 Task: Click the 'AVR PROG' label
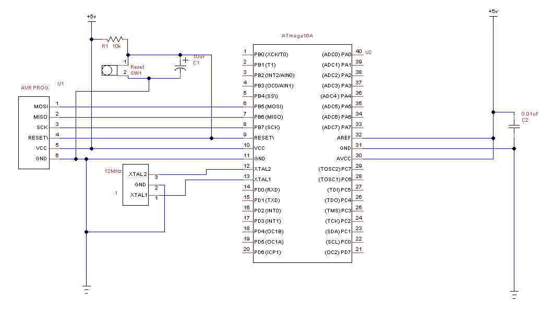[34, 87]
